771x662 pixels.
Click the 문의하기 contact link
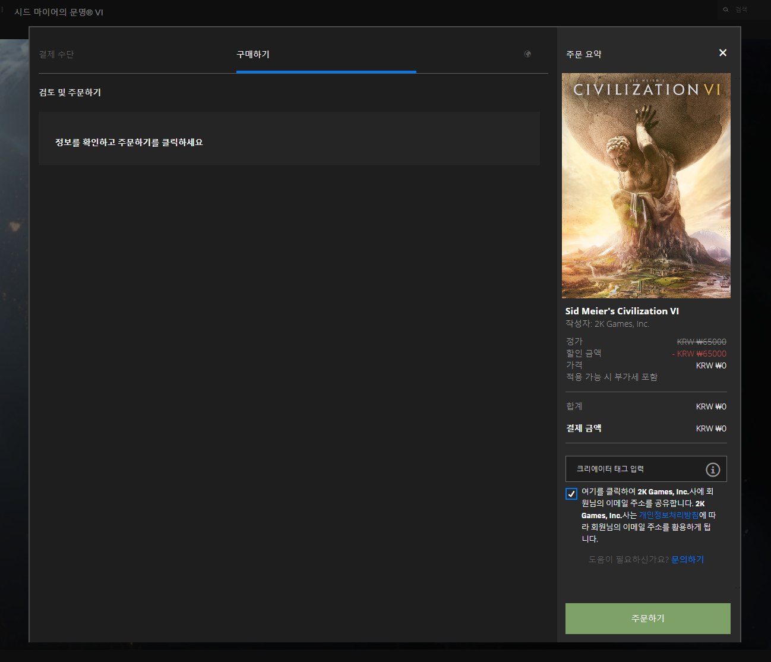click(x=687, y=559)
